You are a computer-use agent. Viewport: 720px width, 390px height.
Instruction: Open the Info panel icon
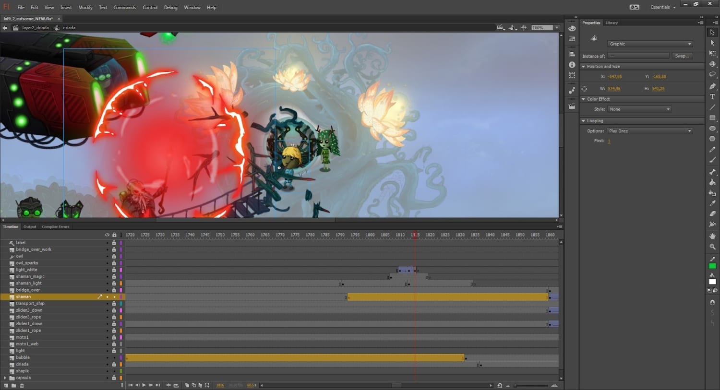(x=572, y=65)
